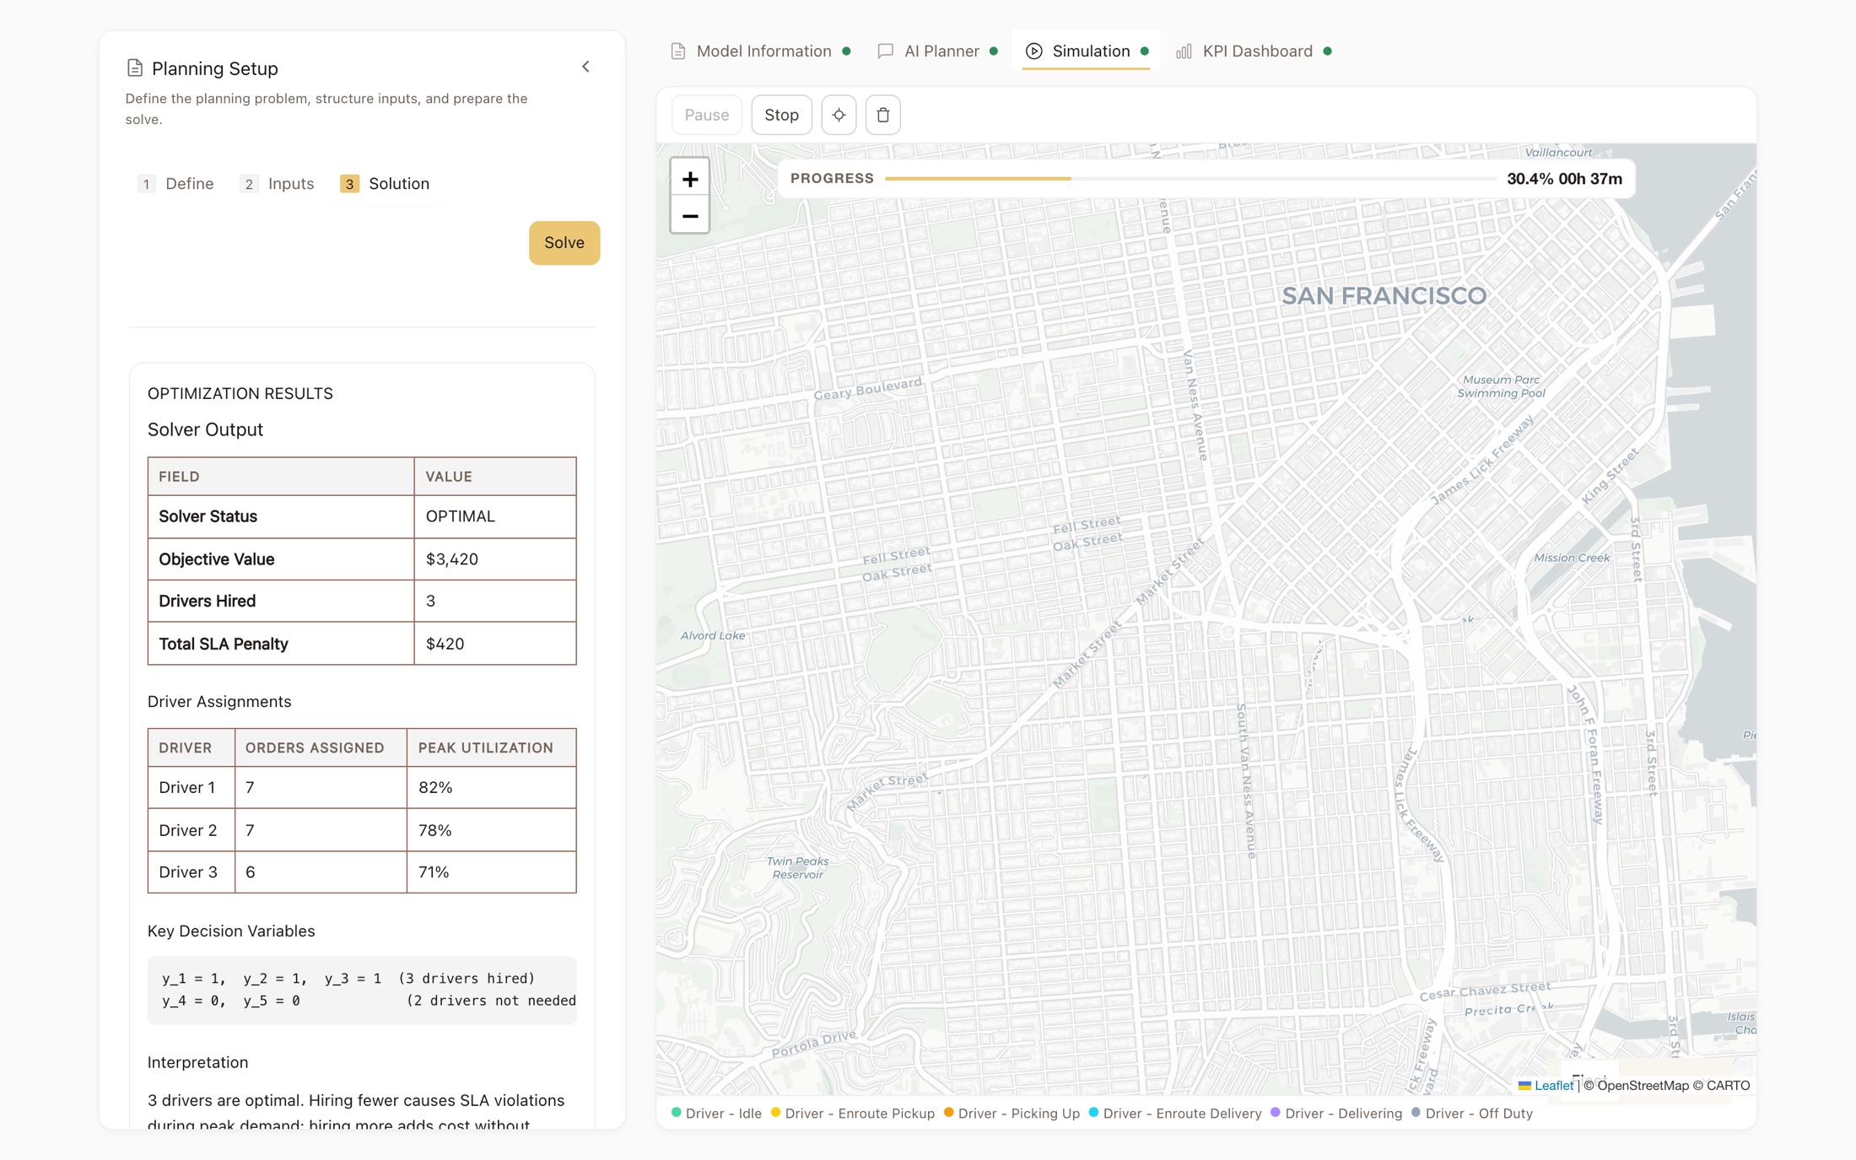Click the Driver - Delivering legend dot
1856x1160 pixels.
coord(1276,1112)
